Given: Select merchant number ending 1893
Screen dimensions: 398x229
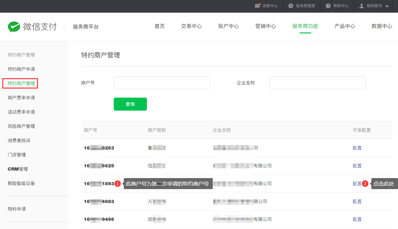Looking at the screenshot, I should coord(99,184).
